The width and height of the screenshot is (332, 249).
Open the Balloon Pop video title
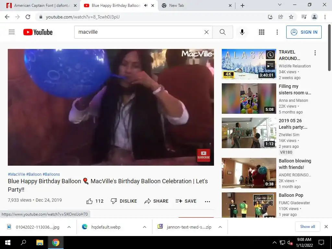(291, 195)
